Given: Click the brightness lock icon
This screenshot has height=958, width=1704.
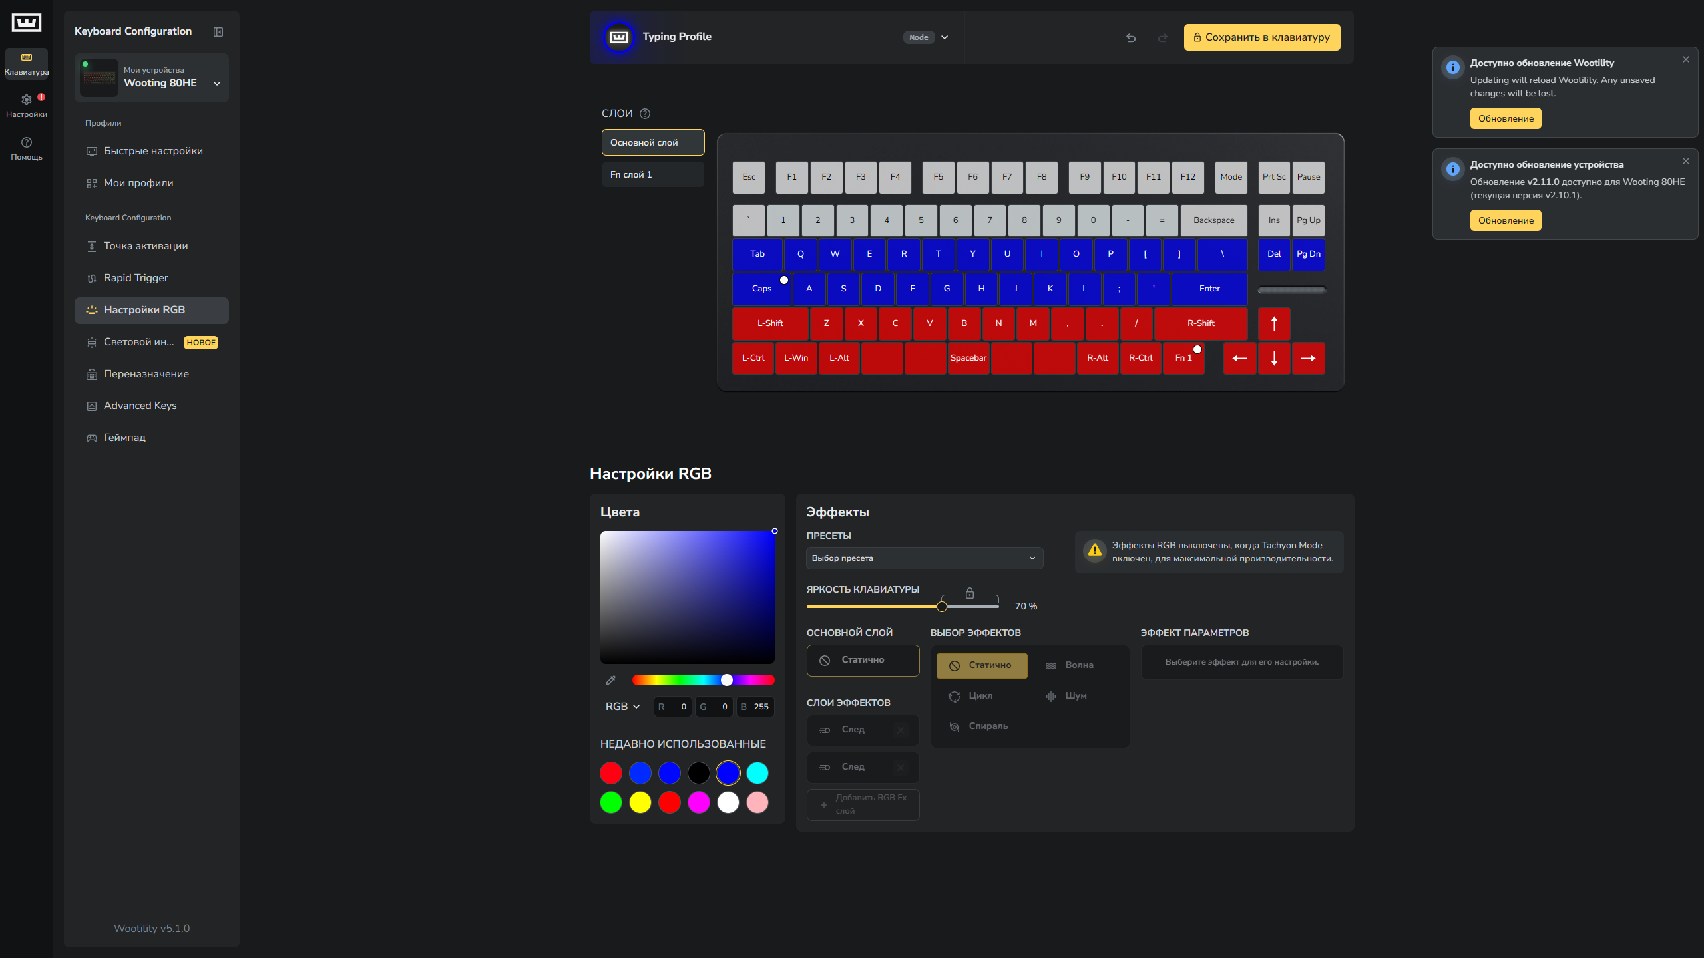Looking at the screenshot, I should (x=970, y=593).
